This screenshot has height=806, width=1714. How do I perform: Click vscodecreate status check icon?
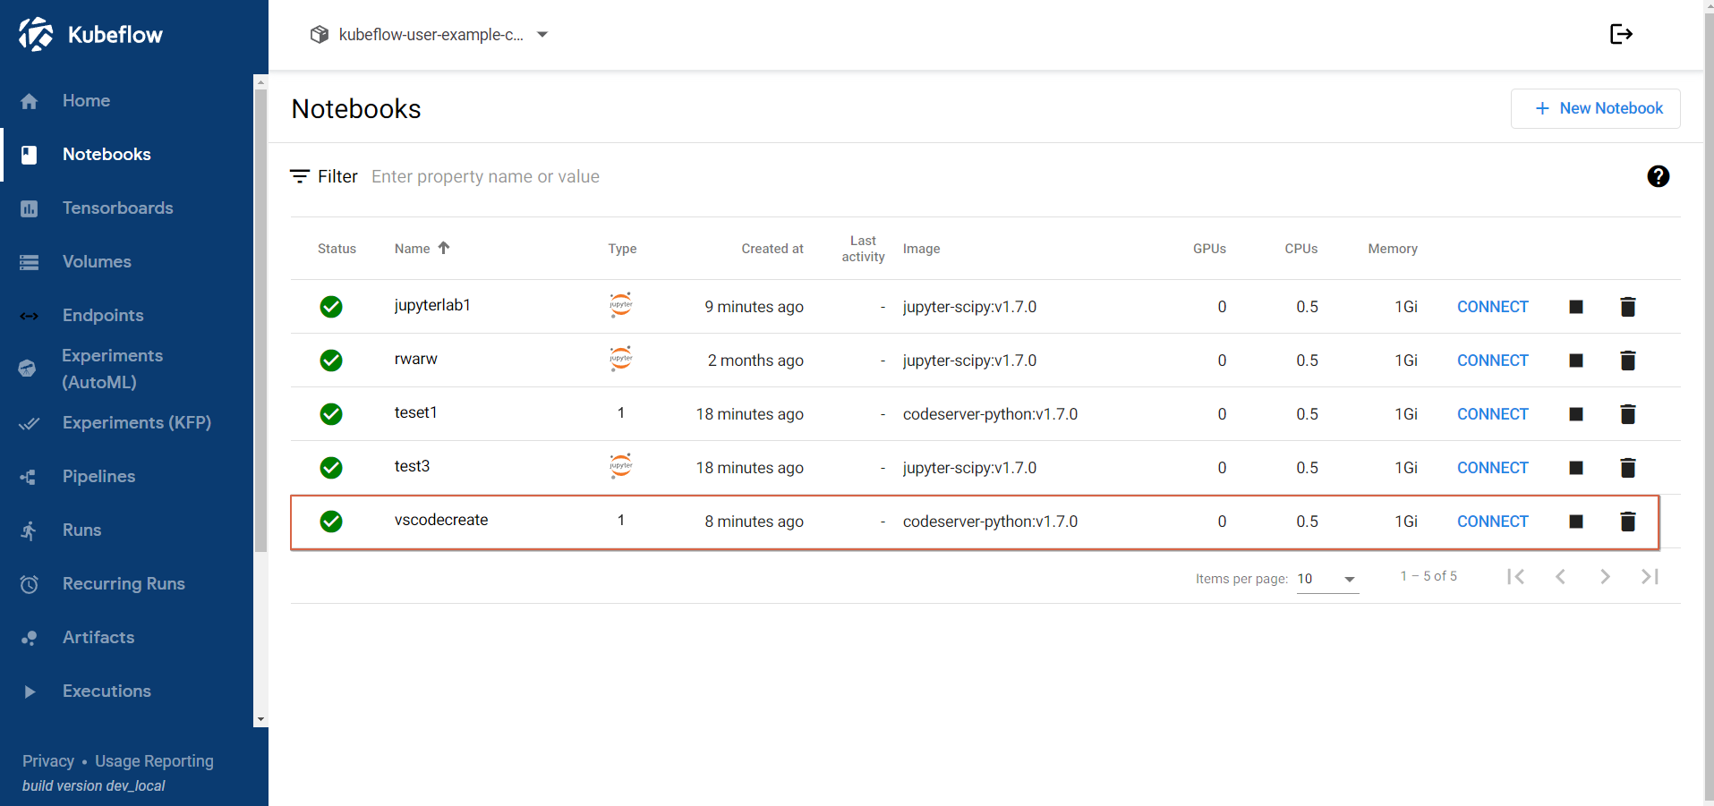pos(331,522)
